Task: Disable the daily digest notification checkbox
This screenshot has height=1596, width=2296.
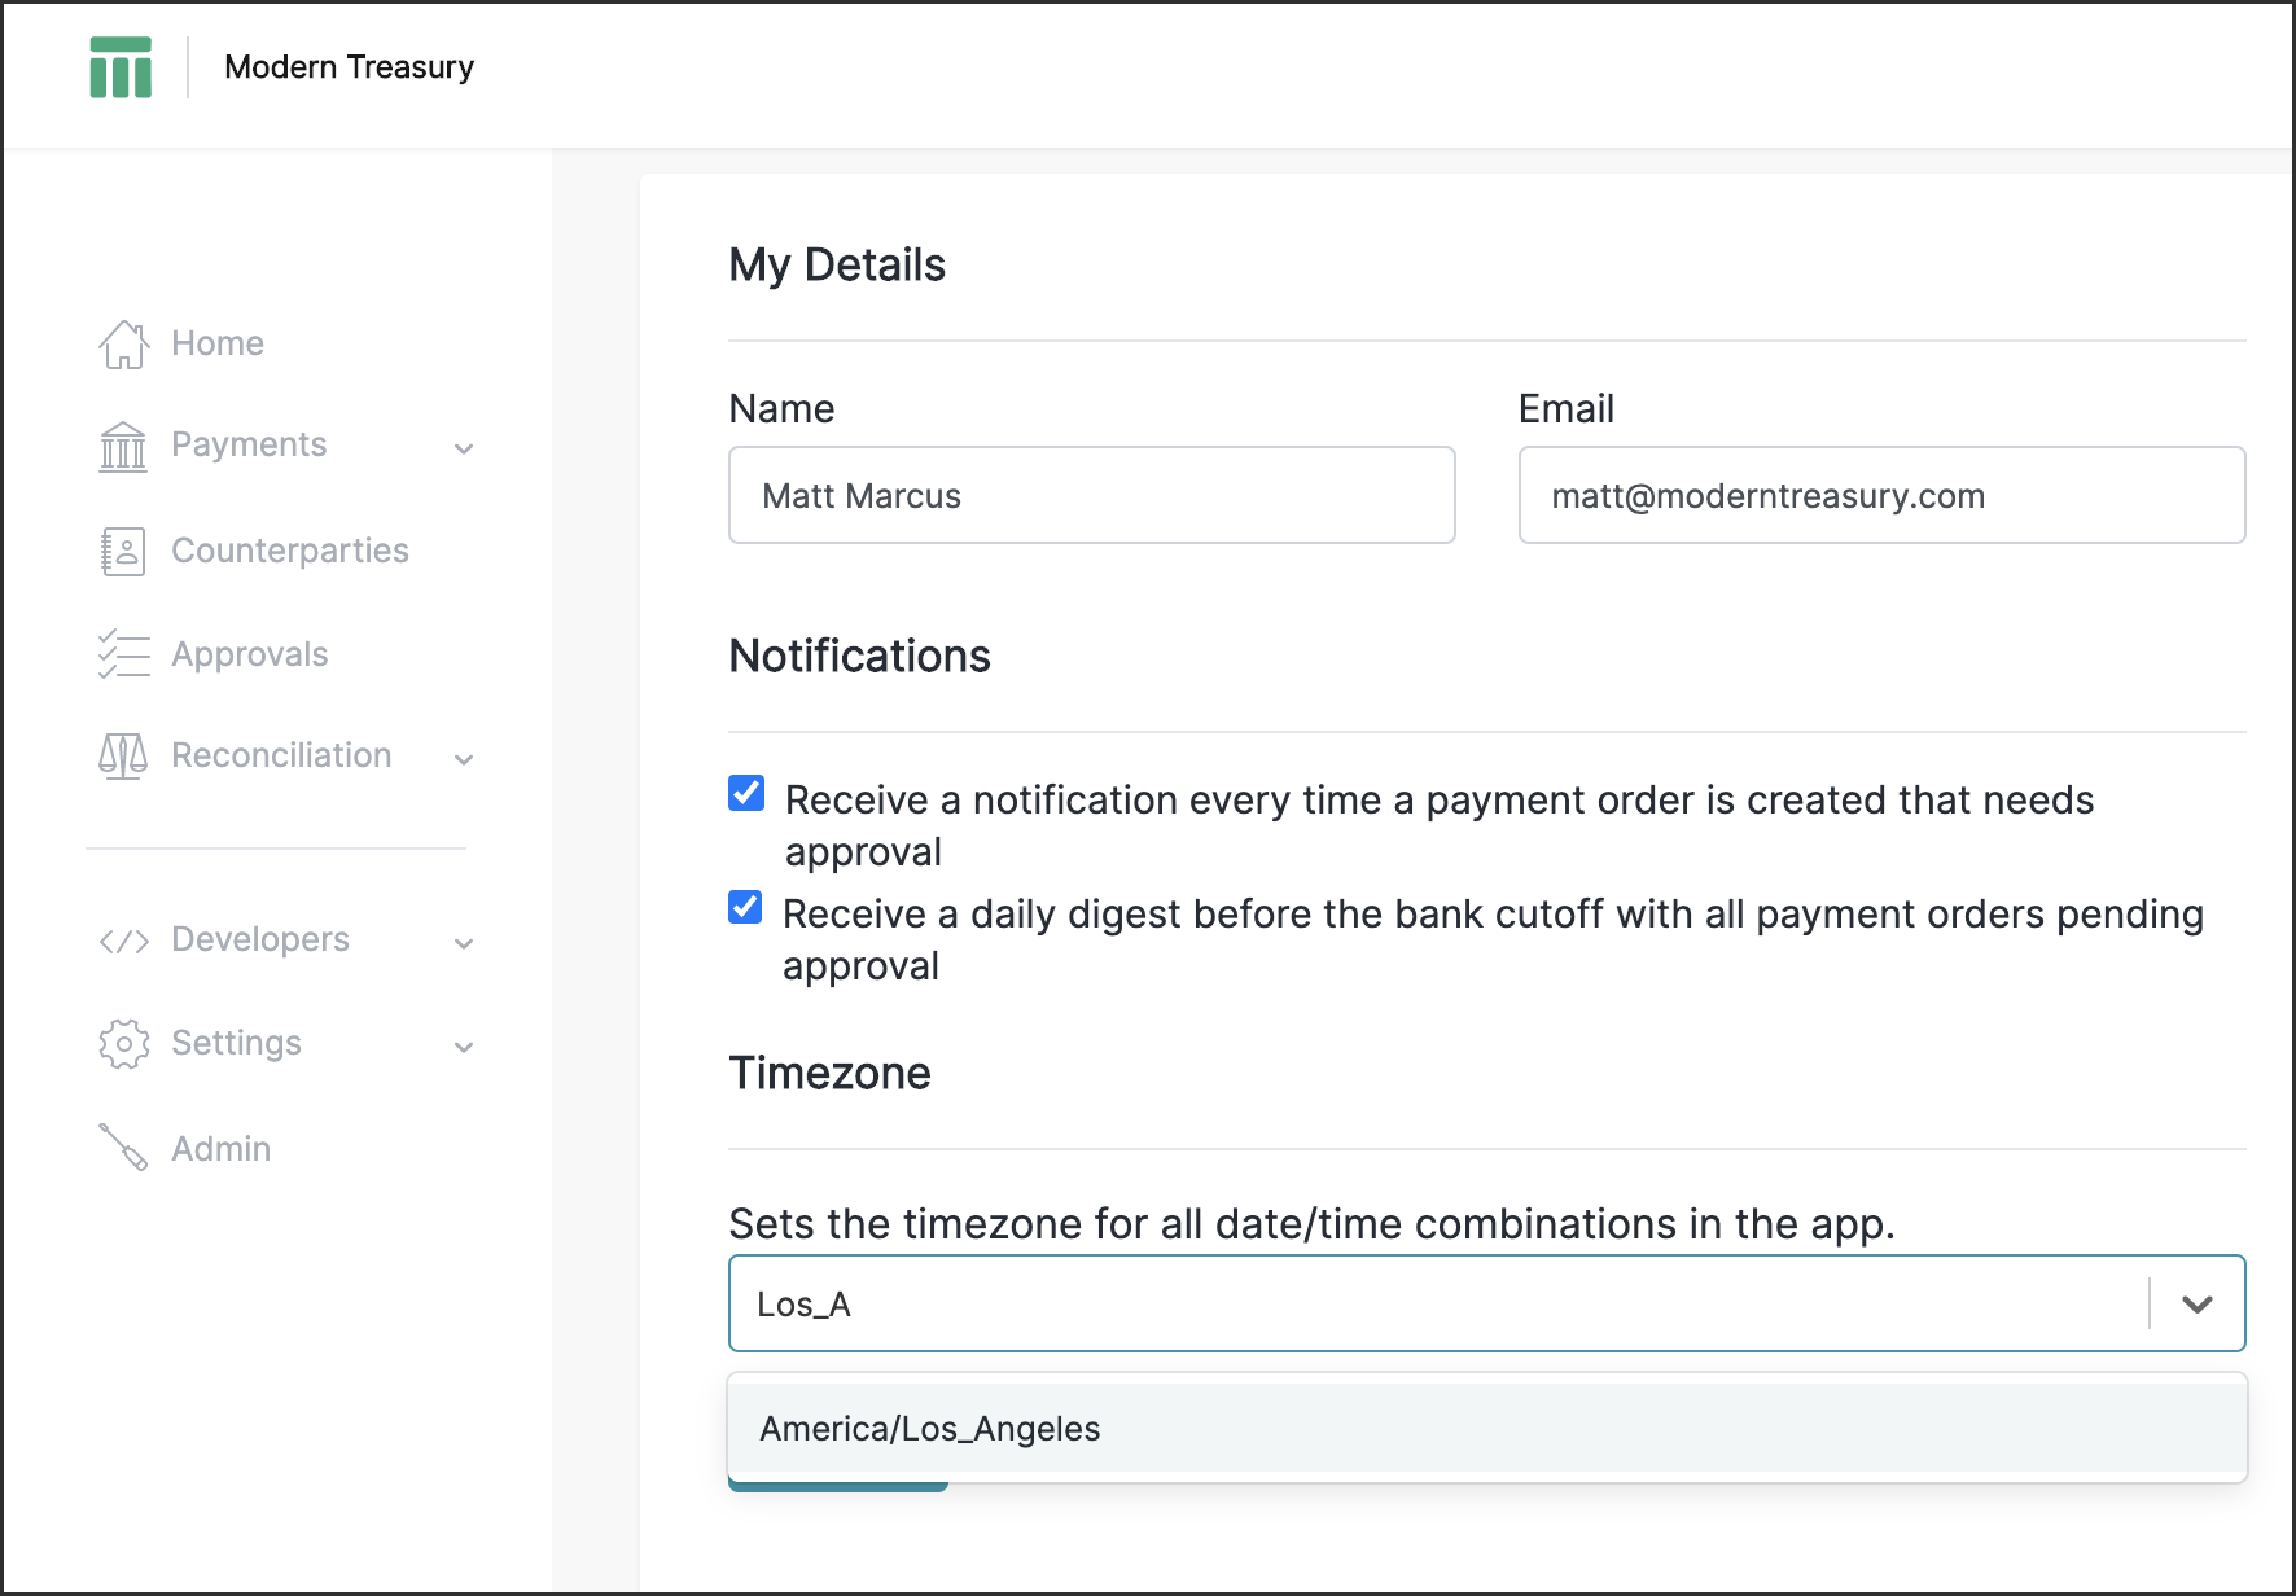Action: click(745, 907)
